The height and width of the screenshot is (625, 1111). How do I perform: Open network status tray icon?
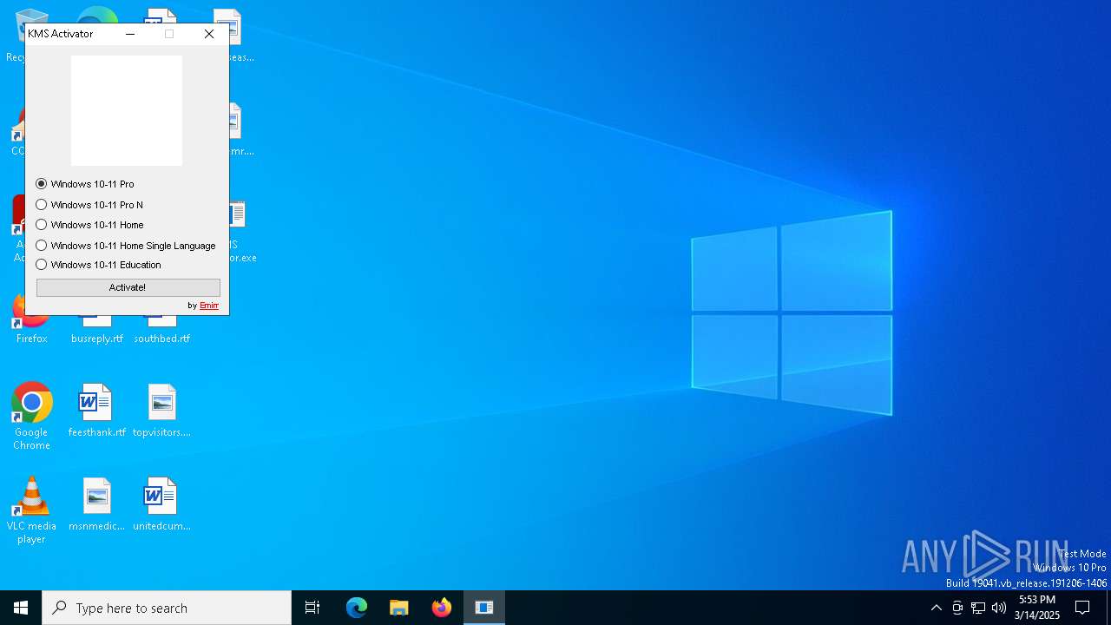(978, 608)
